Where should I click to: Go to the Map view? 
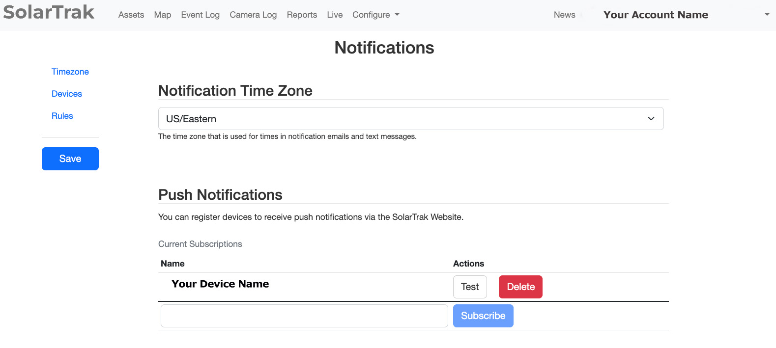163,15
